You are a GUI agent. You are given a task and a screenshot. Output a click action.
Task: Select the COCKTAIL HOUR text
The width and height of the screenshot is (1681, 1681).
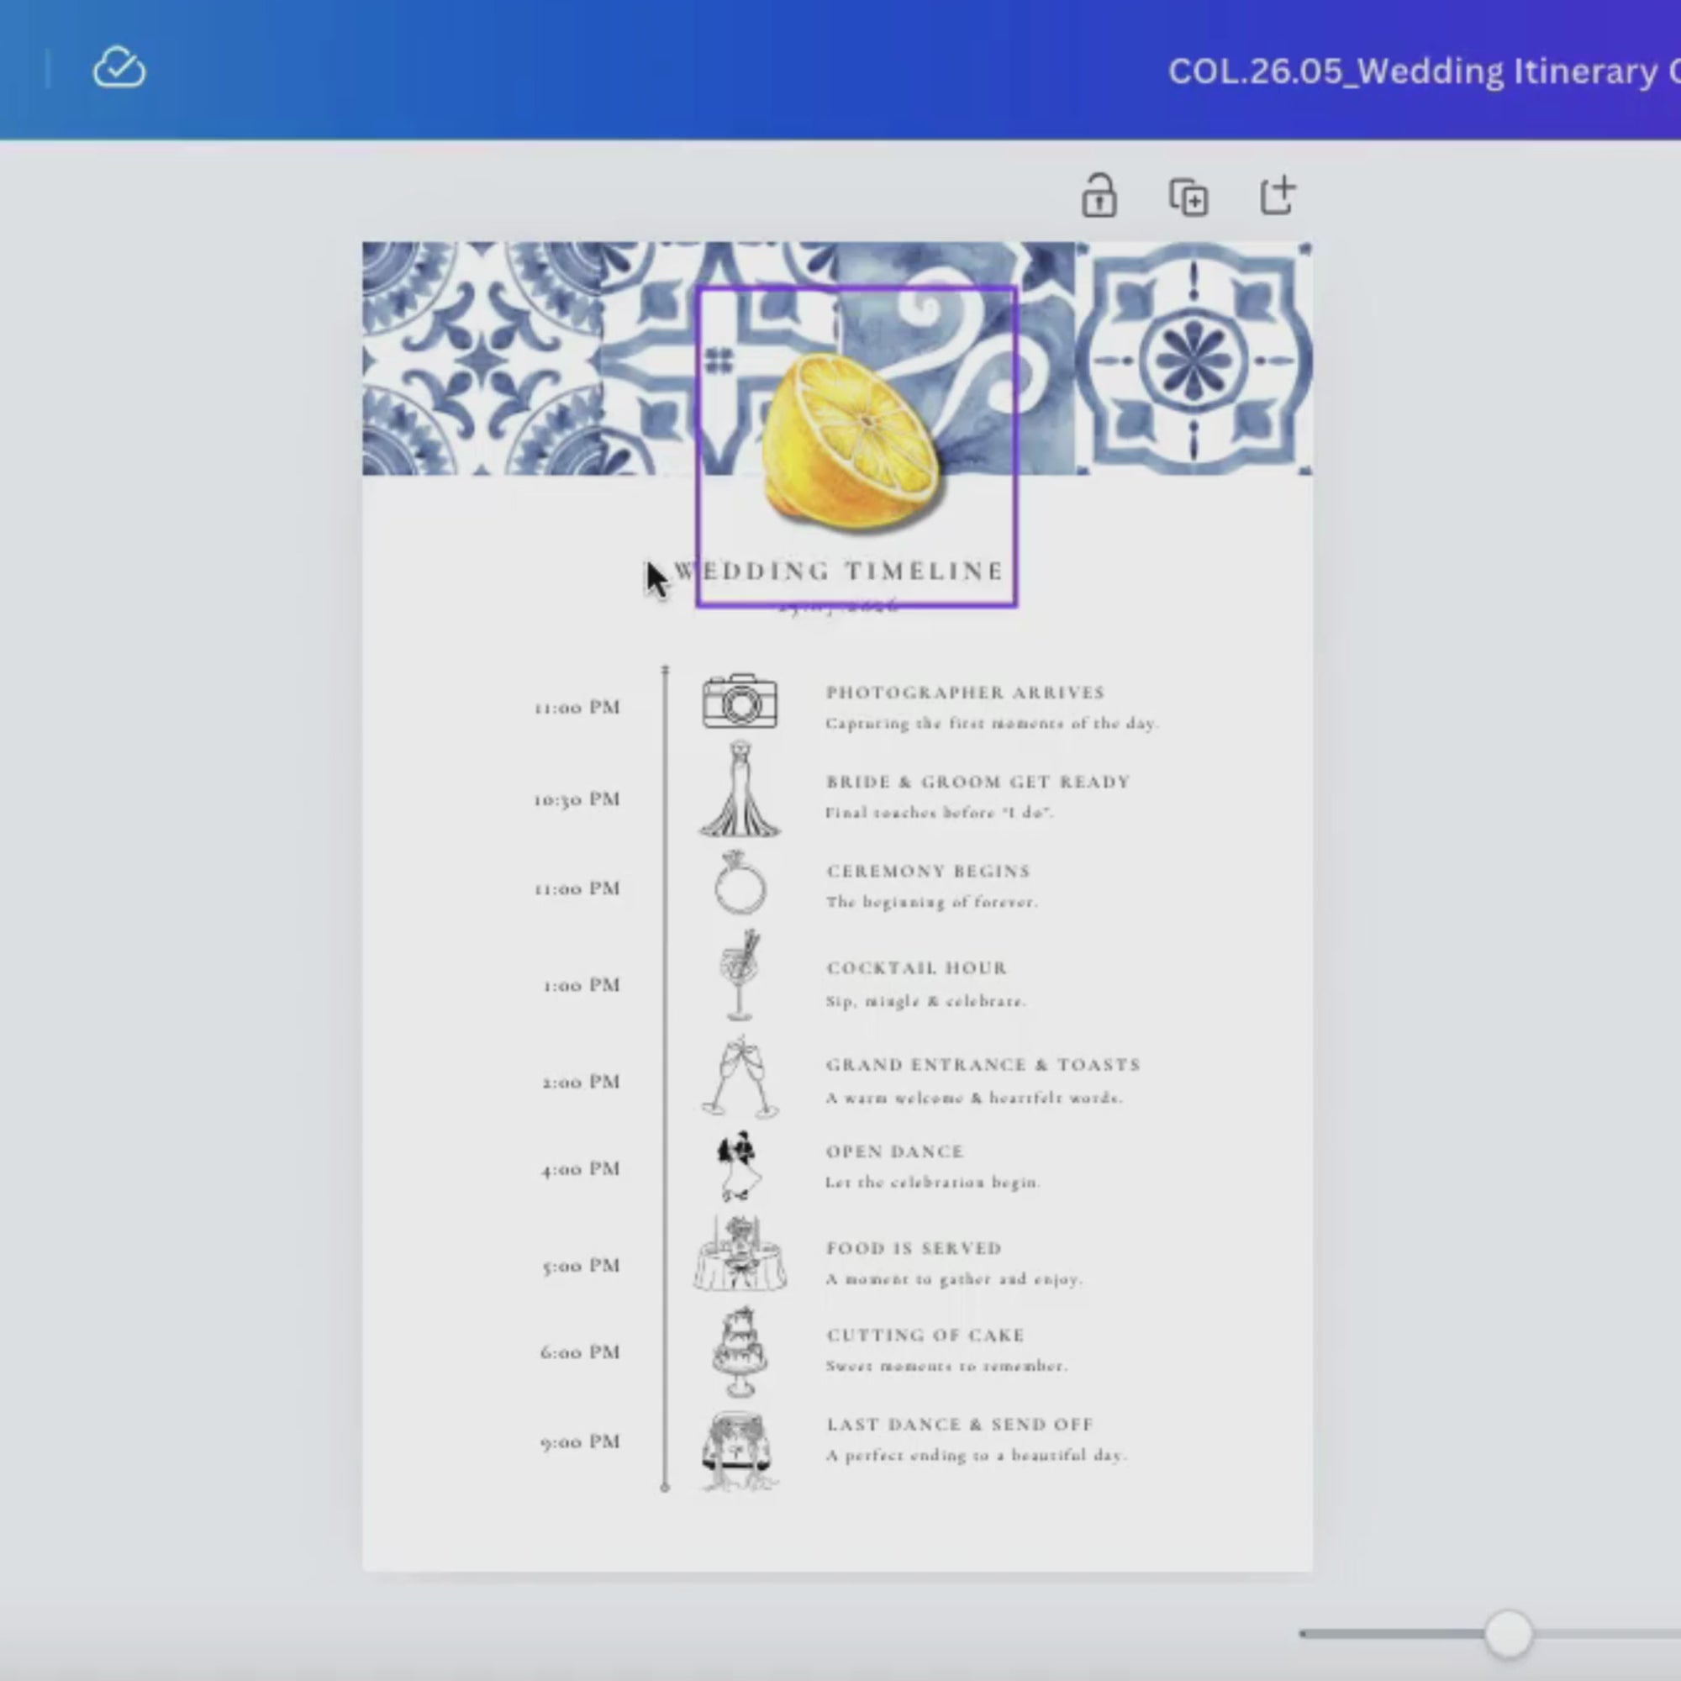tap(916, 967)
